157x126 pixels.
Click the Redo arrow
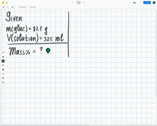8,7
